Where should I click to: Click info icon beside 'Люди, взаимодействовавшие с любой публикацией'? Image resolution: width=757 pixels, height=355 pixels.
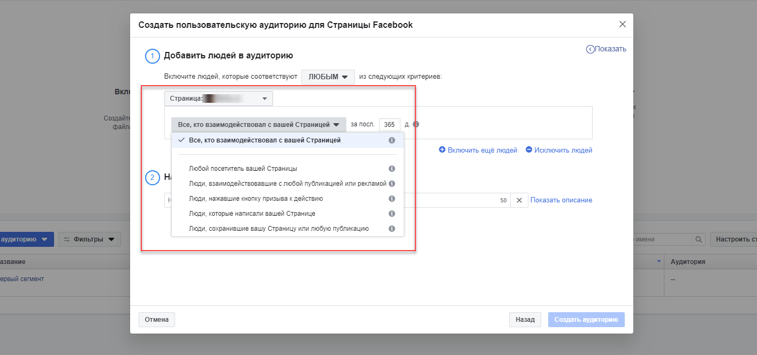[x=392, y=184]
